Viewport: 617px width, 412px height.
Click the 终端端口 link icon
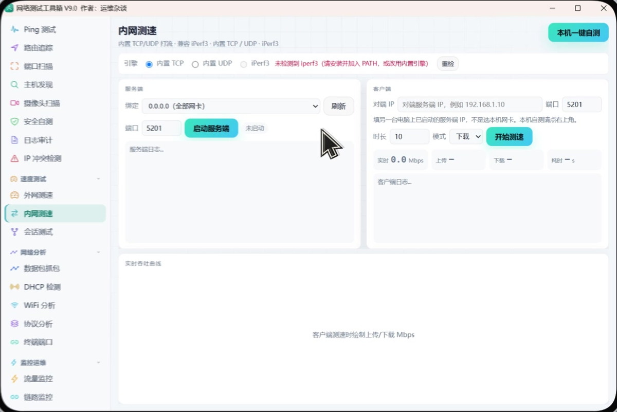point(14,342)
